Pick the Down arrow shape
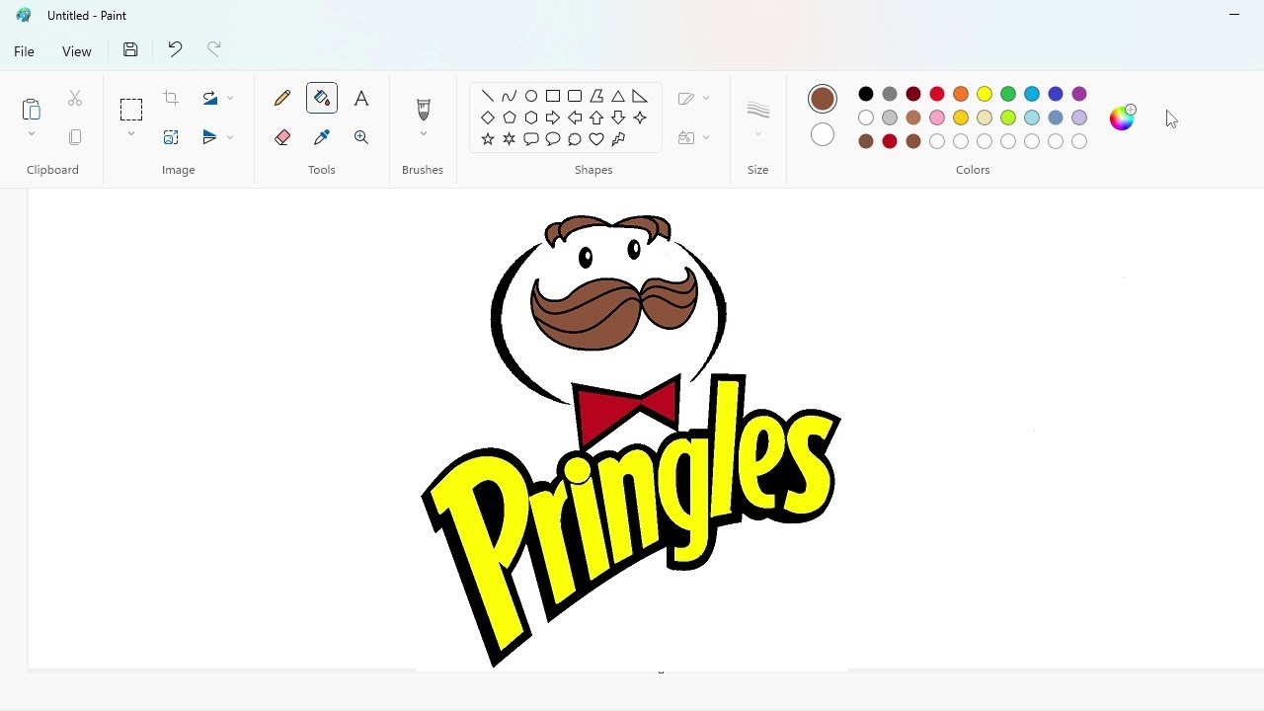 click(x=618, y=118)
